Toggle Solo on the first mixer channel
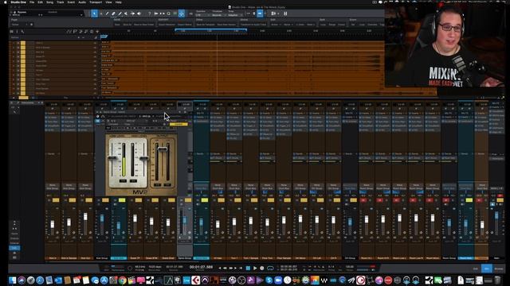 56,200
